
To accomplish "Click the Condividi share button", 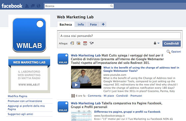I will tap(171, 44).
